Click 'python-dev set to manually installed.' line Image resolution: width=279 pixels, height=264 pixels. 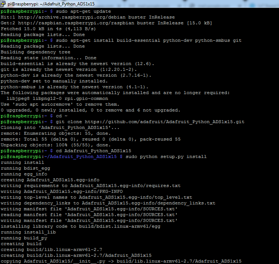[x=54, y=81]
